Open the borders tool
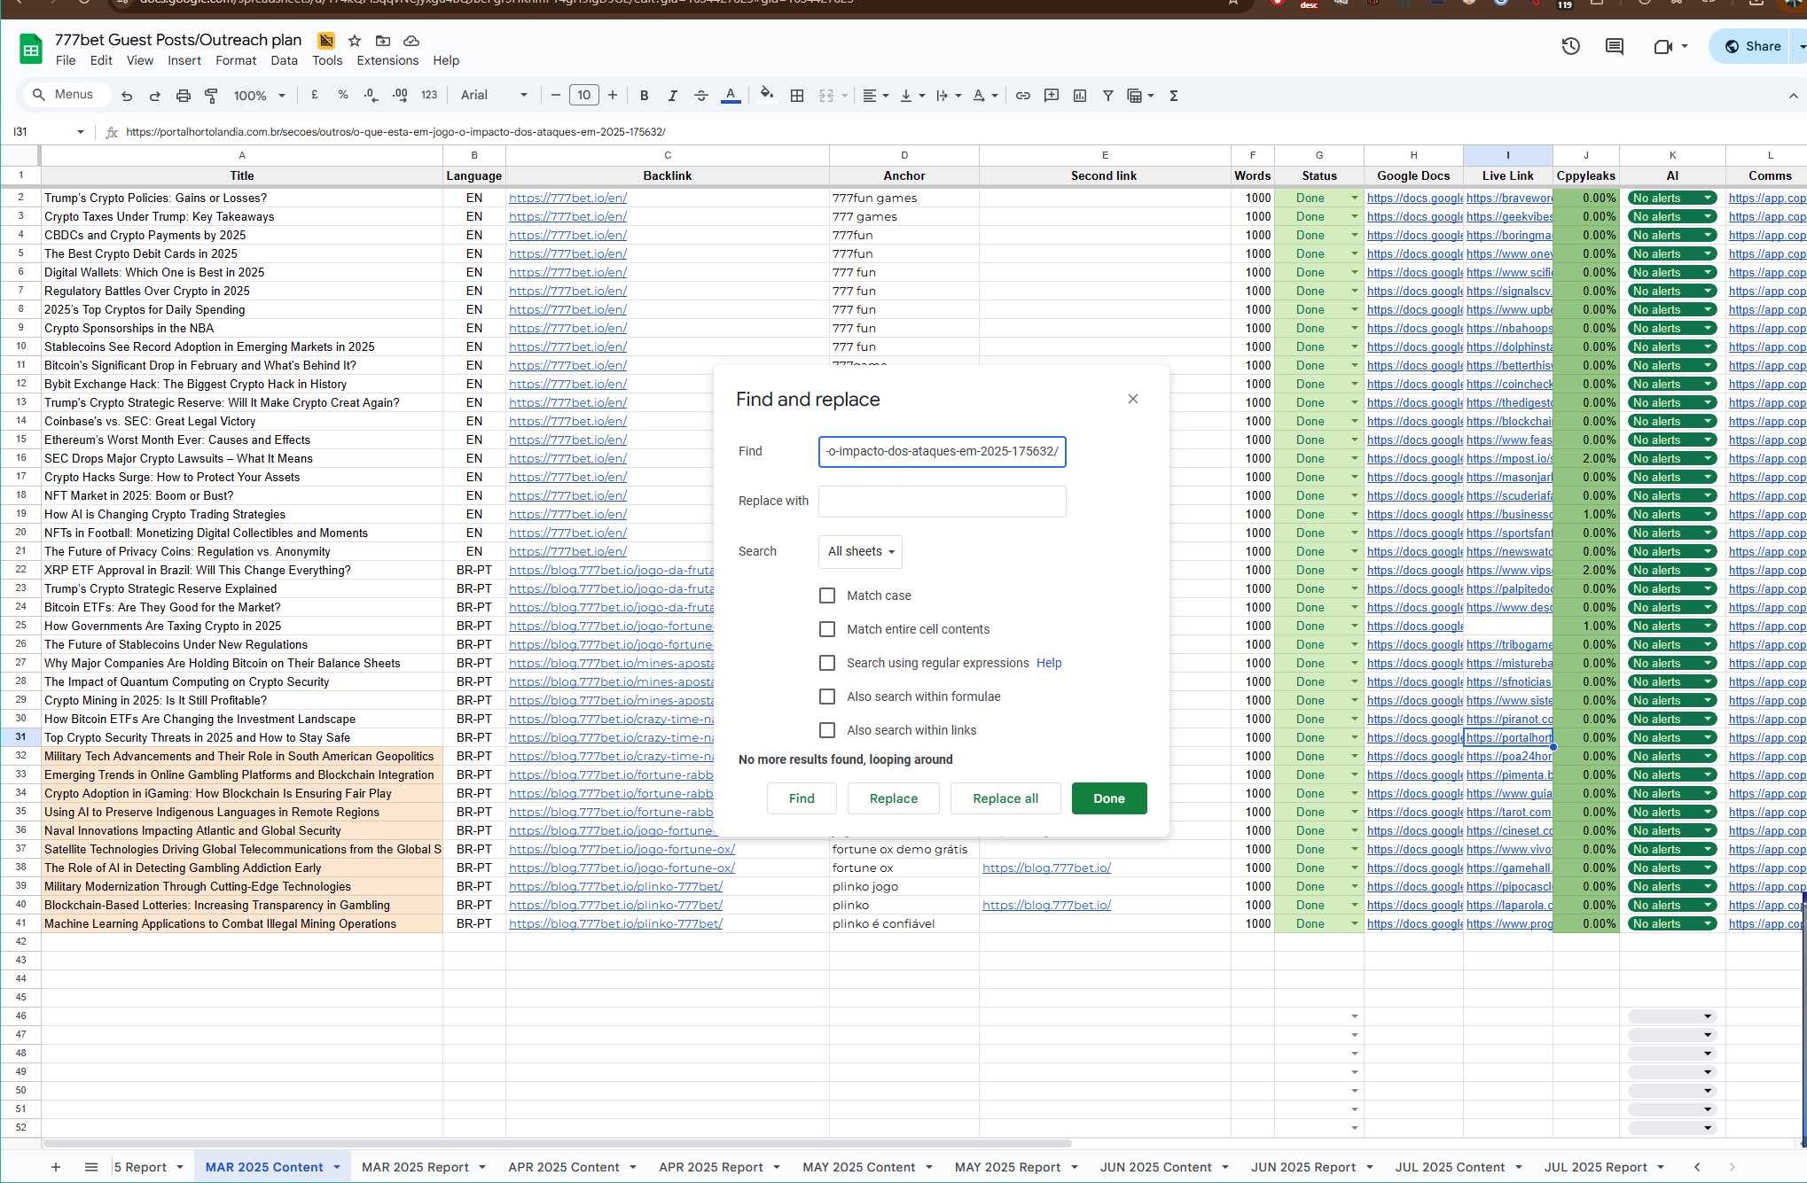This screenshot has height=1183, width=1807. 797,96
